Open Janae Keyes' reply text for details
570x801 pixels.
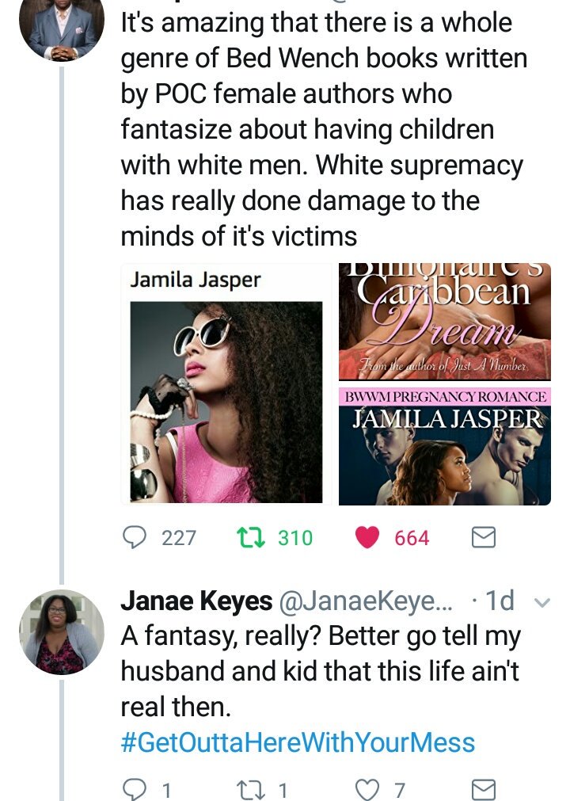tap(321, 671)
